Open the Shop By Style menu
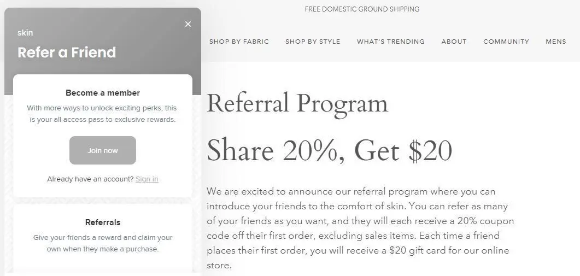Viewport: 580px width, 276px height. (313, 42)
